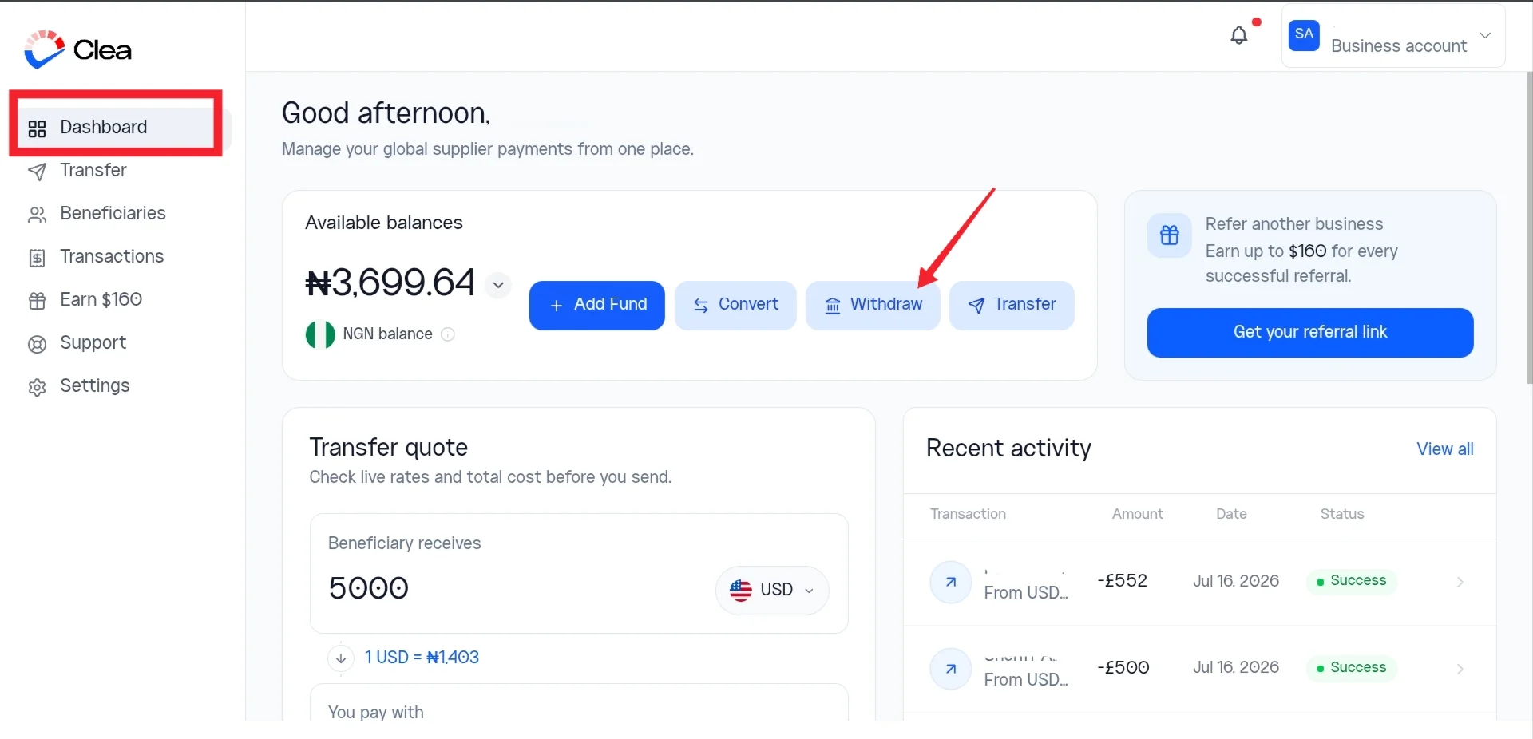The height and width of the screenshot is (739, 1533).
Task: Click the Add Fund button
Action: click(596, 305)
